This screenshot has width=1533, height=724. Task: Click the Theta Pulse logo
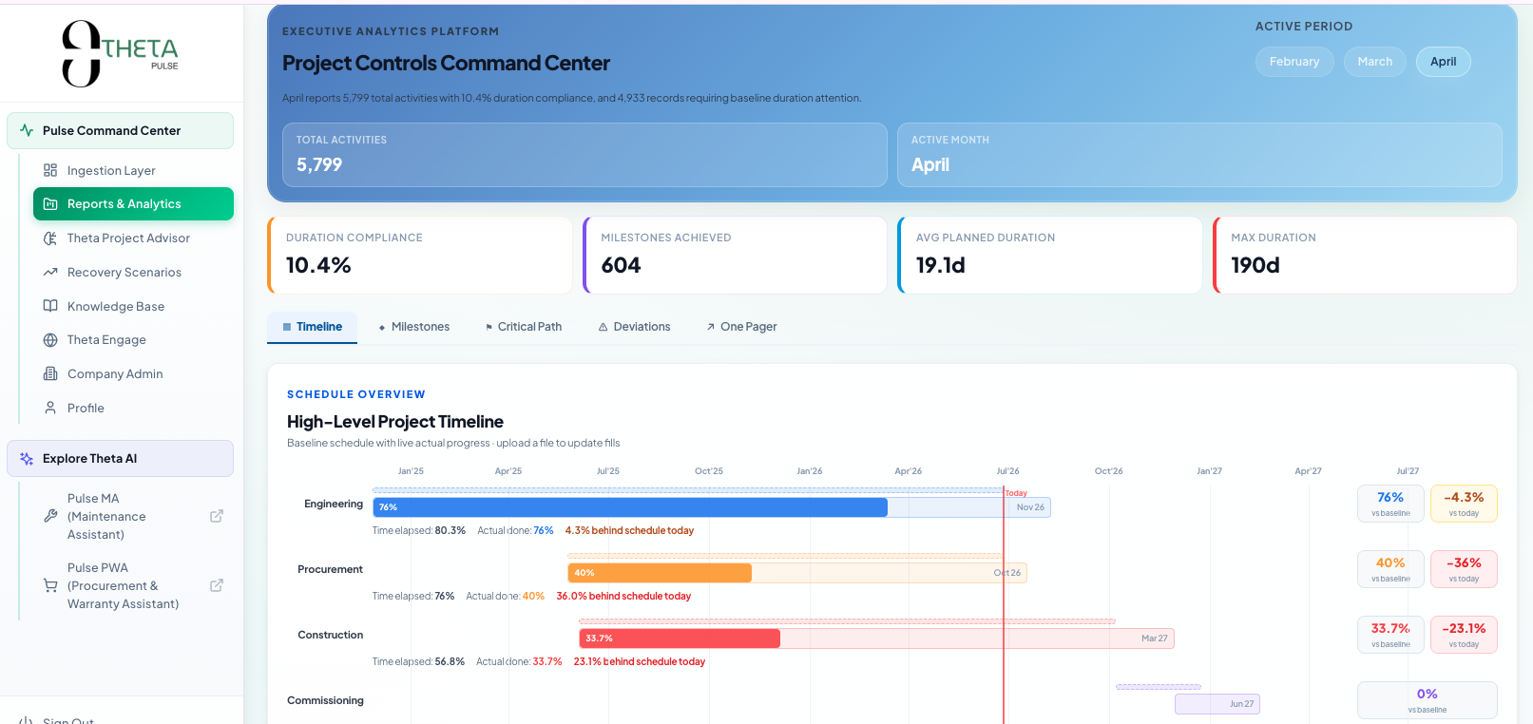pos(120,53)
